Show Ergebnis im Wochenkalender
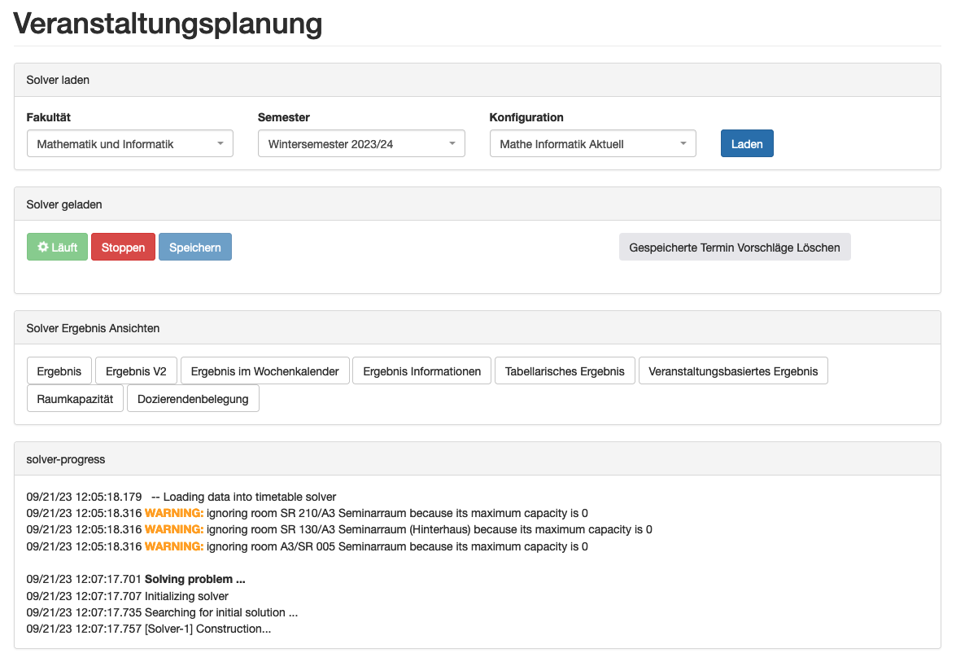Screen dimensions: 956x662 click(x=264, y=371)
